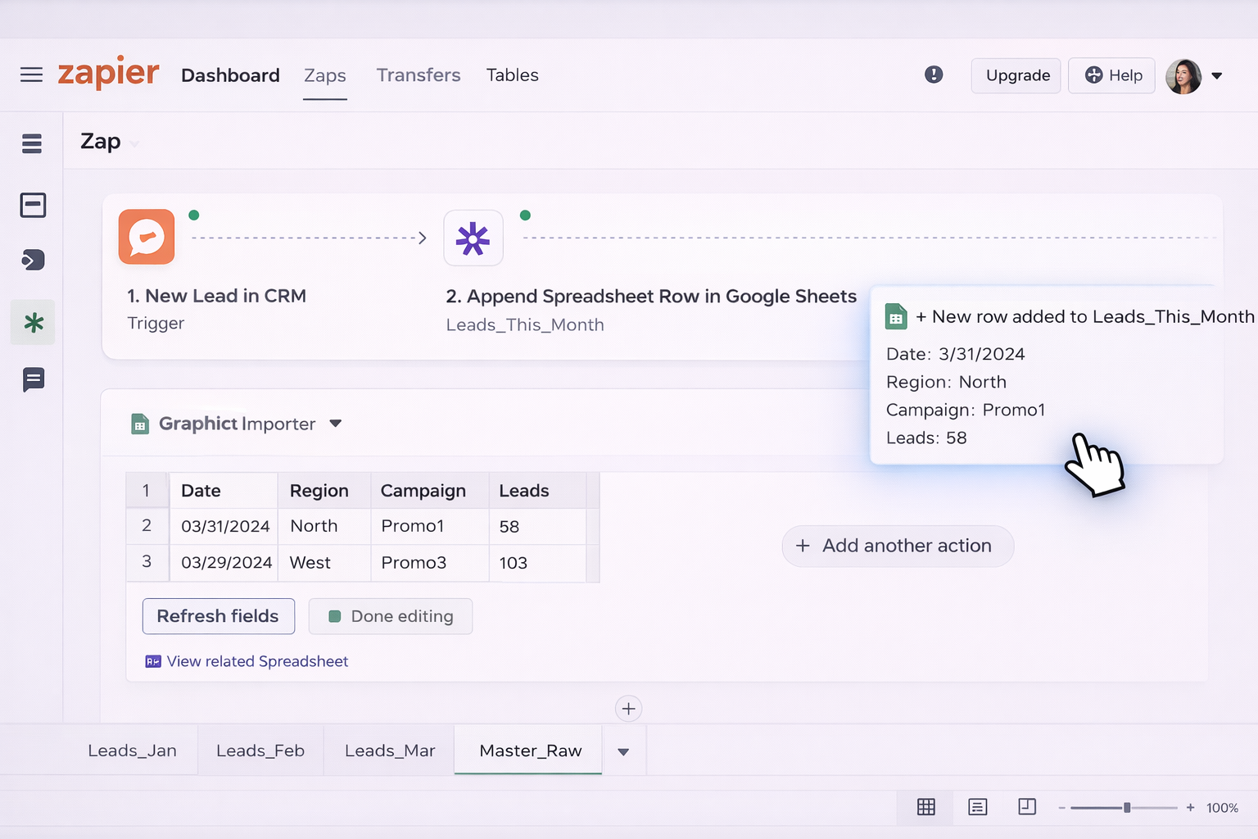Select cell 03/29/2024

click(x=224, y=563)
